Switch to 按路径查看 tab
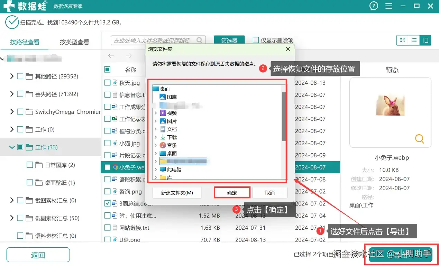Image resolution: width=439 pixels, height=266 pixels. pos(25,42)
